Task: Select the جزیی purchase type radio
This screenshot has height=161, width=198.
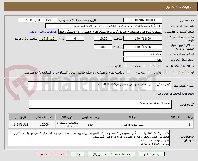Action: pyautogui.click(x=165, y=72)
